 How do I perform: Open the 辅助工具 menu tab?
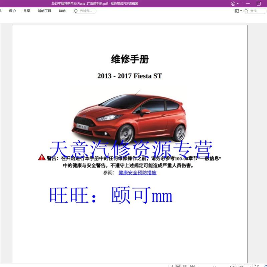(44, 11)
